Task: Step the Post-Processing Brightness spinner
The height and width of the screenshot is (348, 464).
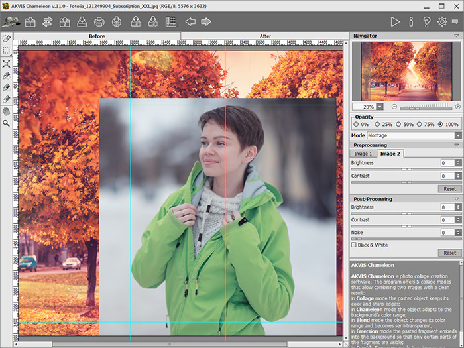Action: point(459,207)
